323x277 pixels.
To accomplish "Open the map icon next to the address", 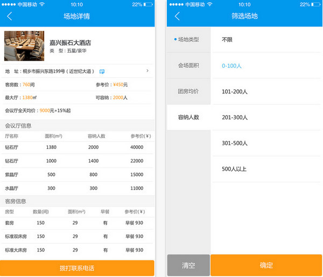I will (102, 72).
